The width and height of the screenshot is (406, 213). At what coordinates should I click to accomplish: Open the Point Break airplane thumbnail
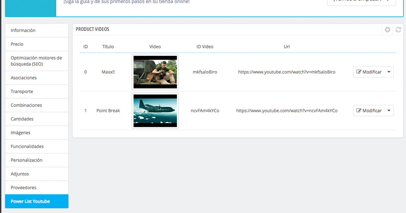(155, 111)
